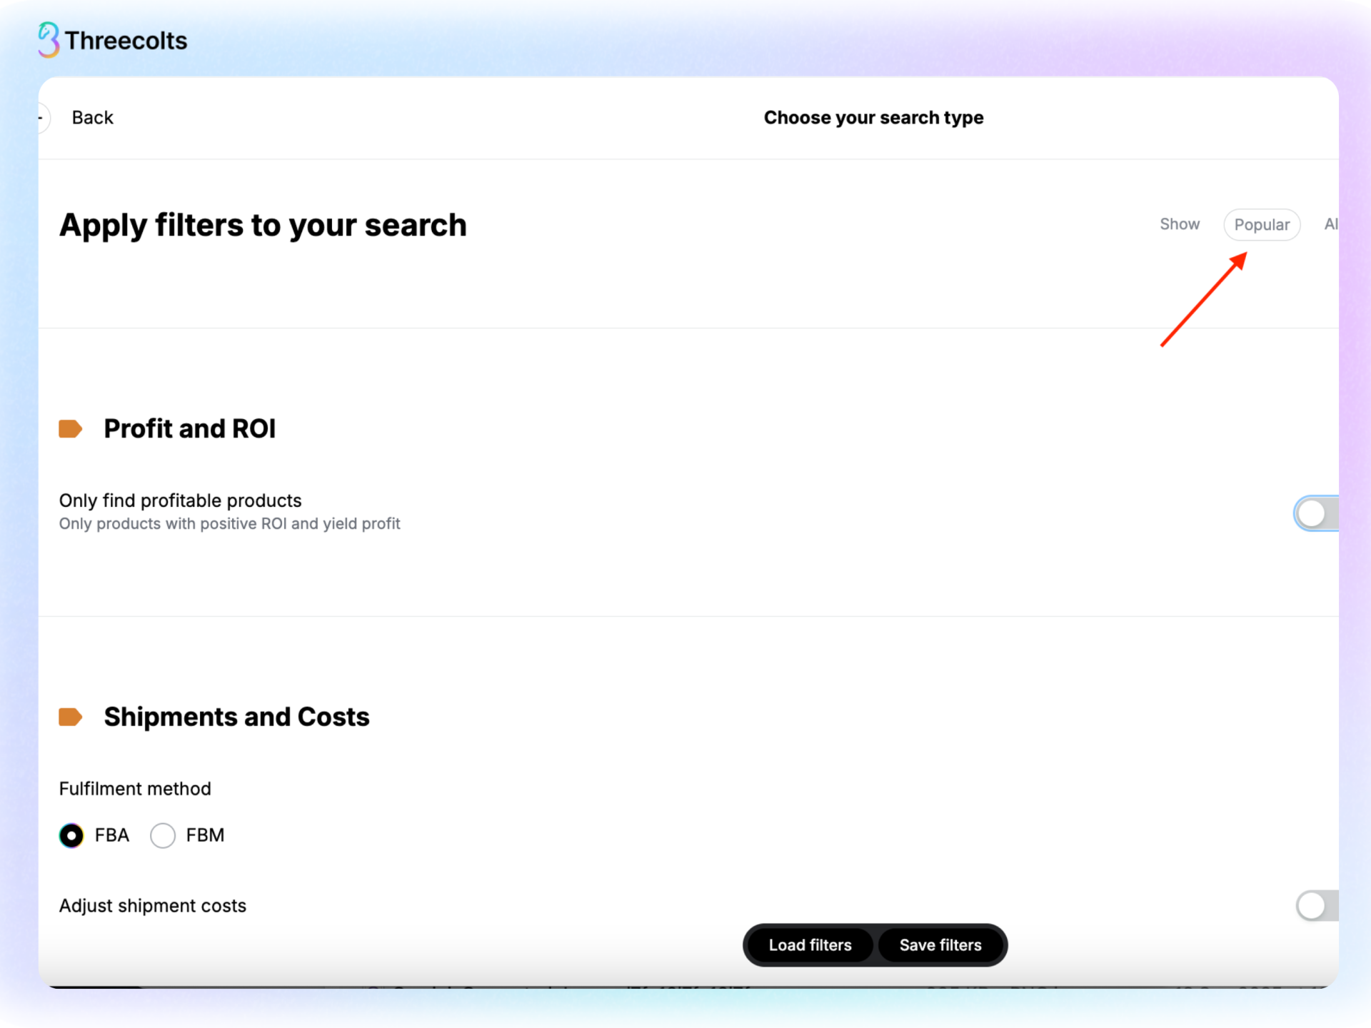Click the orange tag icon beside Shipments and Costs

pos(70,717)
